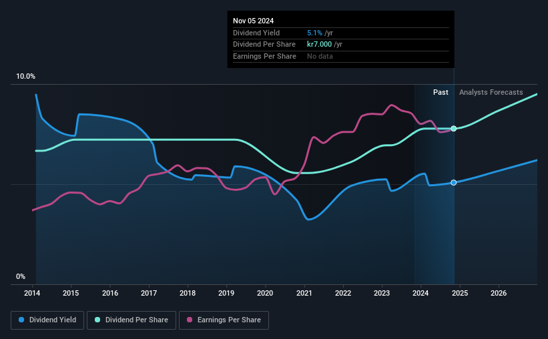Click the 2019 x-axis label
This screenshot has width=548, height=339.
tap(226, 293)
